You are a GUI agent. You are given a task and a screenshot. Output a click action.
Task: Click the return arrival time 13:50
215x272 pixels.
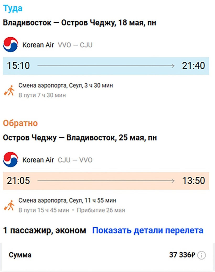(x=193, y=181)
